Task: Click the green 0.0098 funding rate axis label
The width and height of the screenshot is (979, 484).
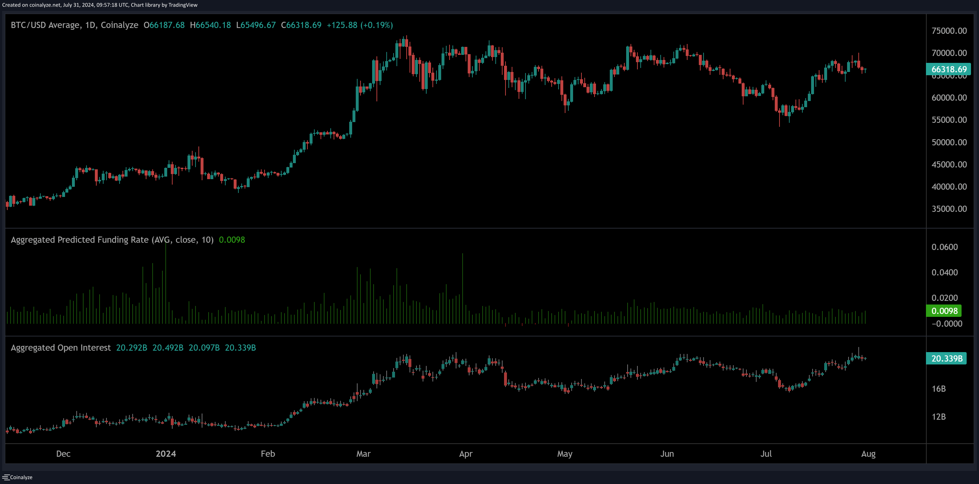Action: coord(944,311)
